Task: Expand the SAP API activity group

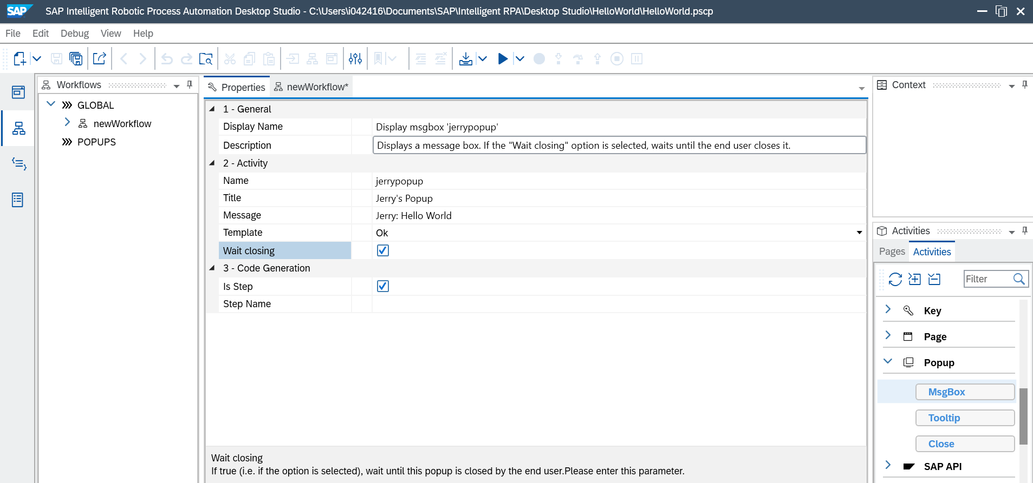Action: point(888,465)
